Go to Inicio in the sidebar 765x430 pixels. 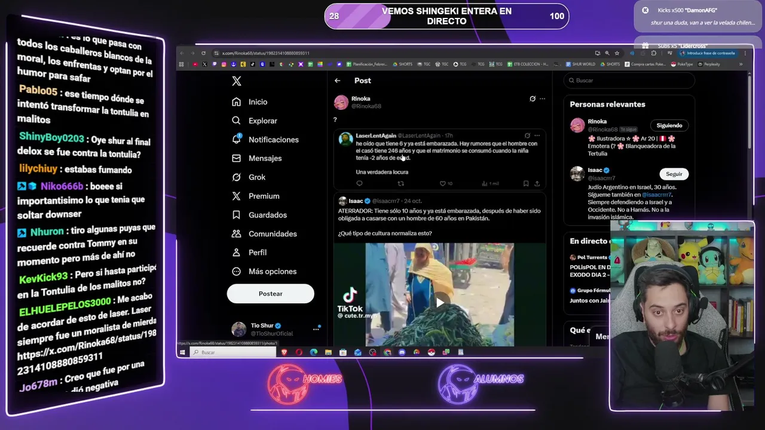coord(250,102)
